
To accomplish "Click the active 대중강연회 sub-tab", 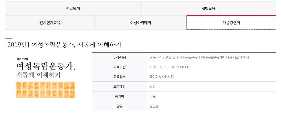I will point(231,23).
